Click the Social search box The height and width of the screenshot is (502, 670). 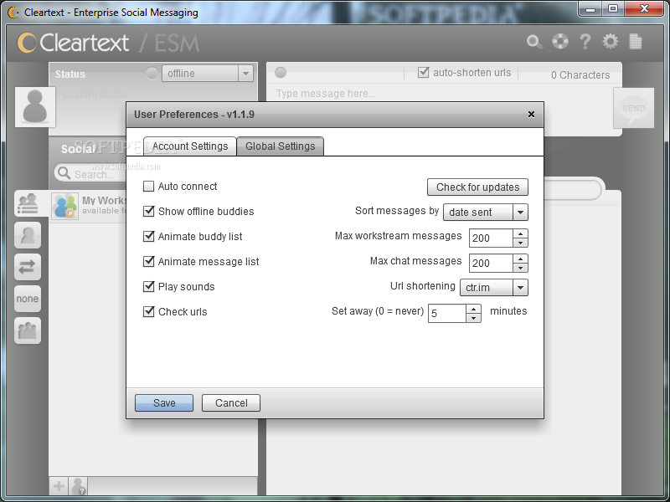point(92,174)
